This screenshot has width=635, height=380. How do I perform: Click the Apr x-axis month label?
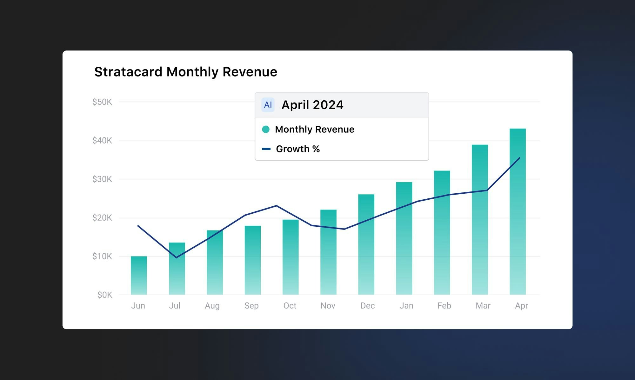[521, 305]
